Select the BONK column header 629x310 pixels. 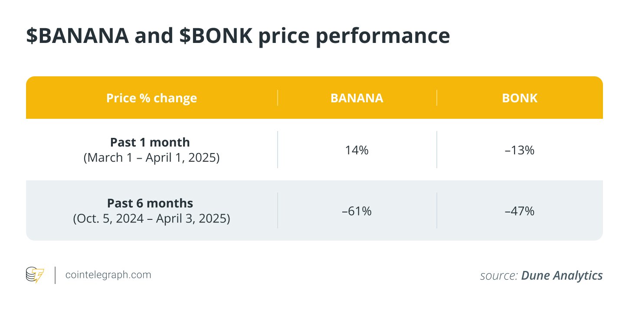click(x=519, y=98)
